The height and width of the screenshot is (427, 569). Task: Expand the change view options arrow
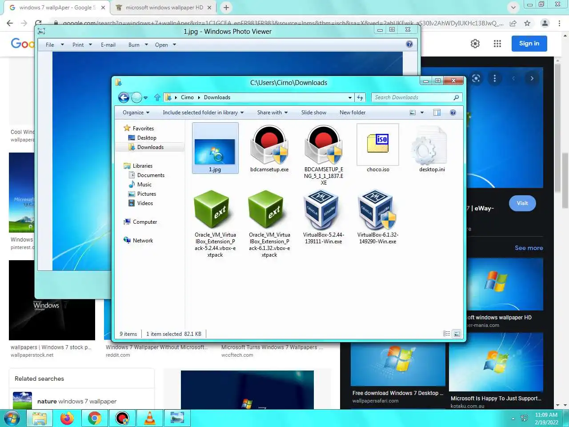pos(422,113)
